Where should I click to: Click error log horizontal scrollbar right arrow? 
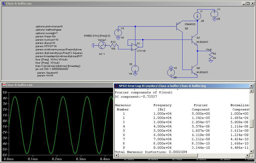click(248, 155)
